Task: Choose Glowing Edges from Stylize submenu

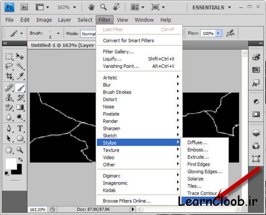Action: [205, 172]
